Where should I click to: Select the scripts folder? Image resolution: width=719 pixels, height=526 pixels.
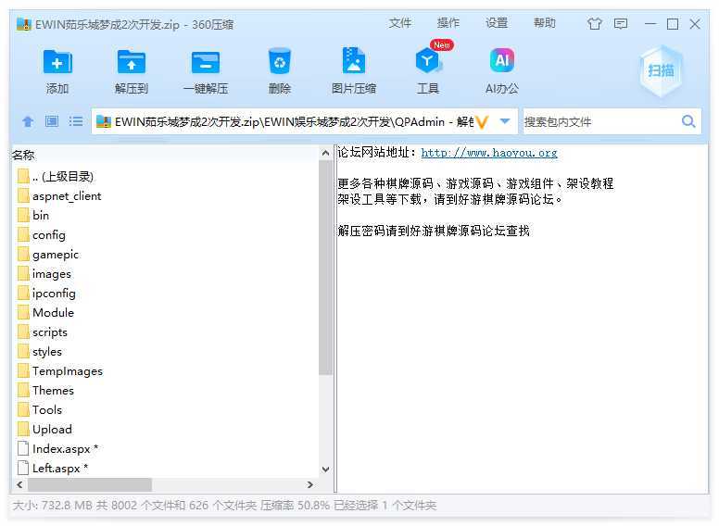(x=43, y=332)
